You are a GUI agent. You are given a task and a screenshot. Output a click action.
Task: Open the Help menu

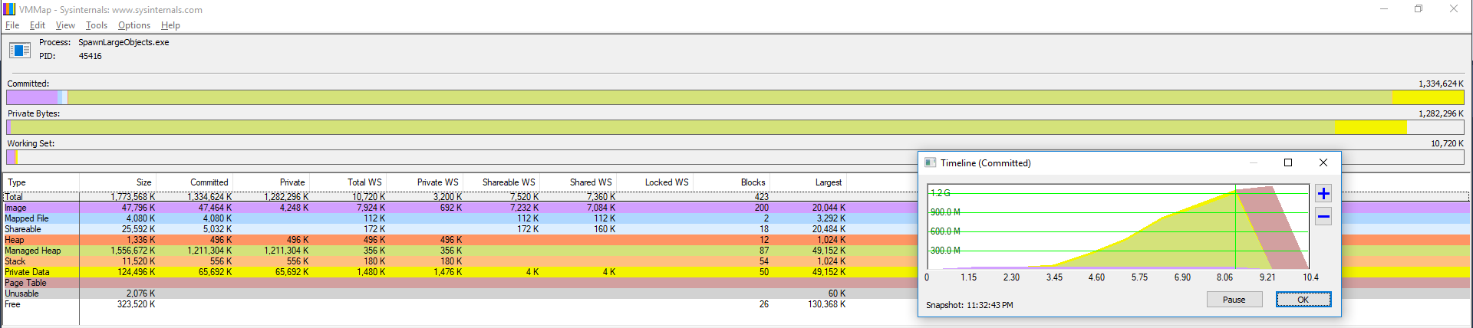point(170,25)
